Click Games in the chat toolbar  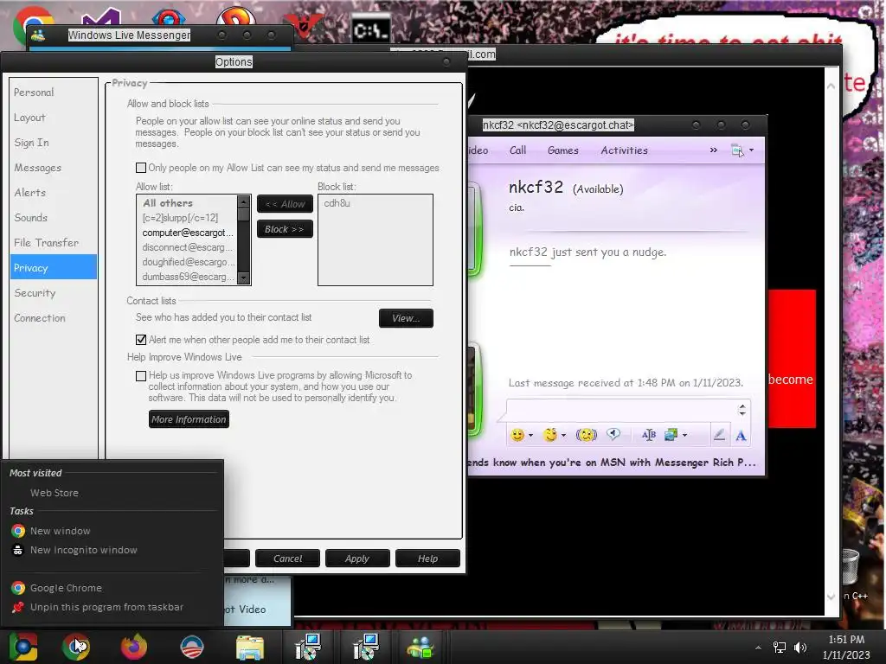click(x=562, y=150)
